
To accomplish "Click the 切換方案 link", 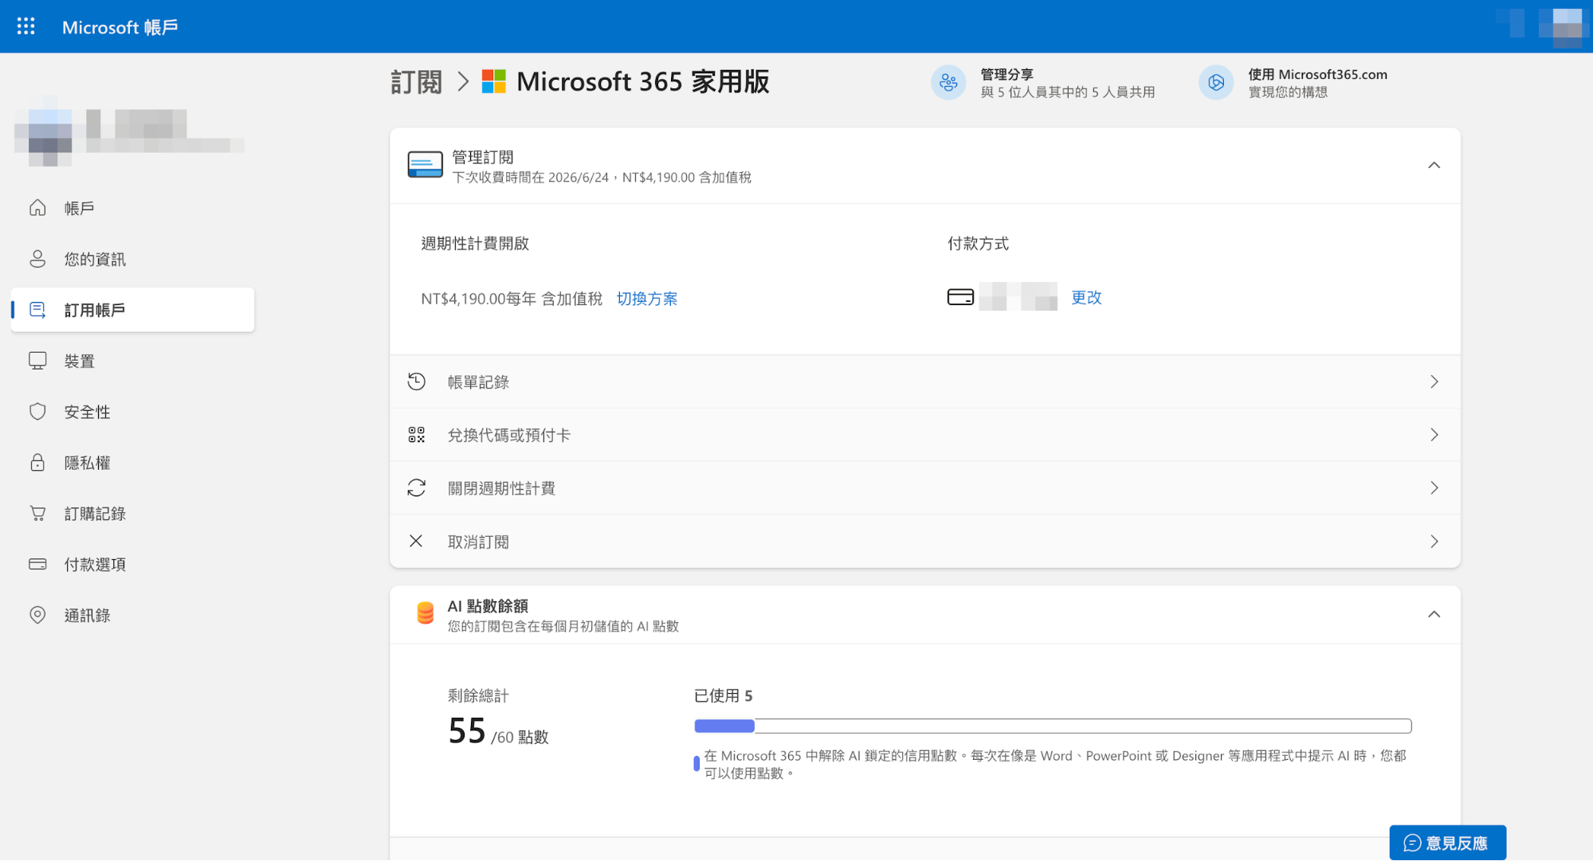I will 646,299.
